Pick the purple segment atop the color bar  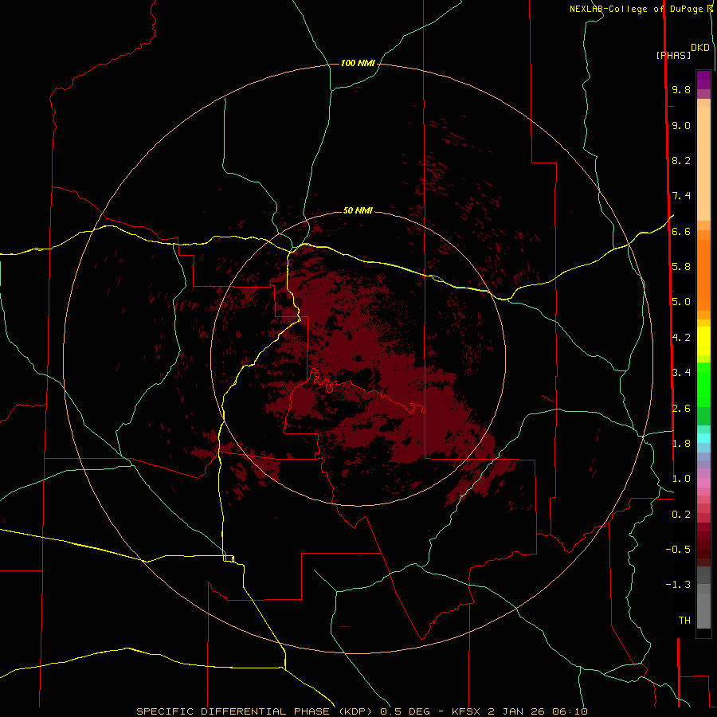click(x=703, y=80)
